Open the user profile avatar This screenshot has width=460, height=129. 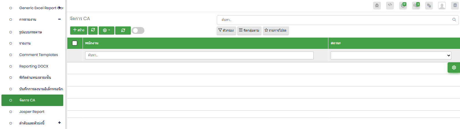(442, 5)
